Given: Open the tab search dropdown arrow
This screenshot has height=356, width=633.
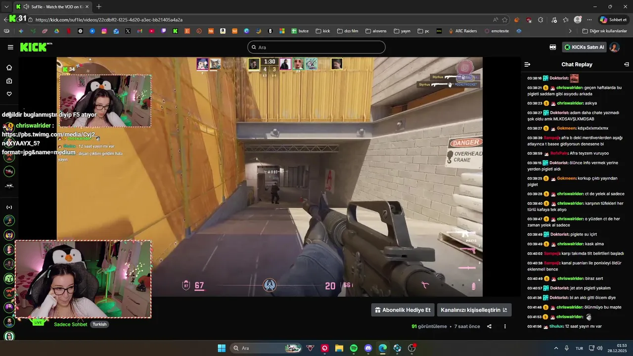Looking at the screenshot, I should pos(6,6).
